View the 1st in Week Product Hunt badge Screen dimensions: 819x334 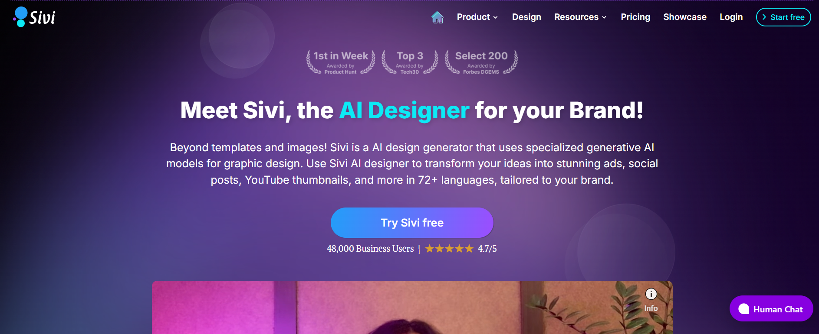(x=341, y=62)
